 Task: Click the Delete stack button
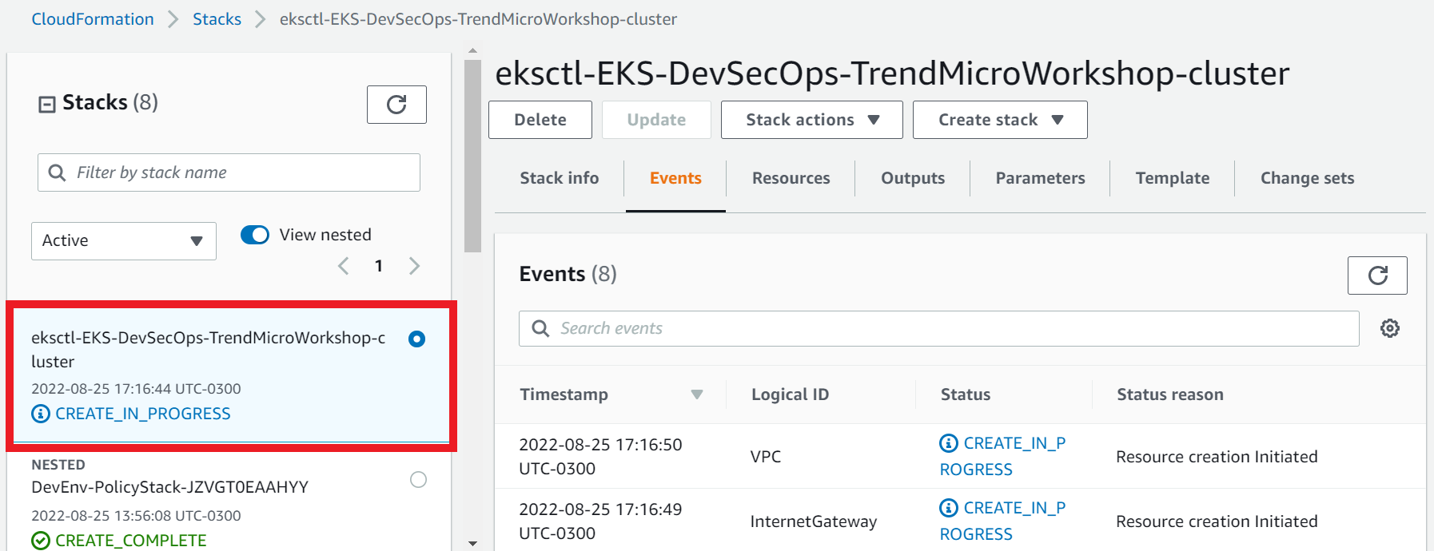point(540,120)
